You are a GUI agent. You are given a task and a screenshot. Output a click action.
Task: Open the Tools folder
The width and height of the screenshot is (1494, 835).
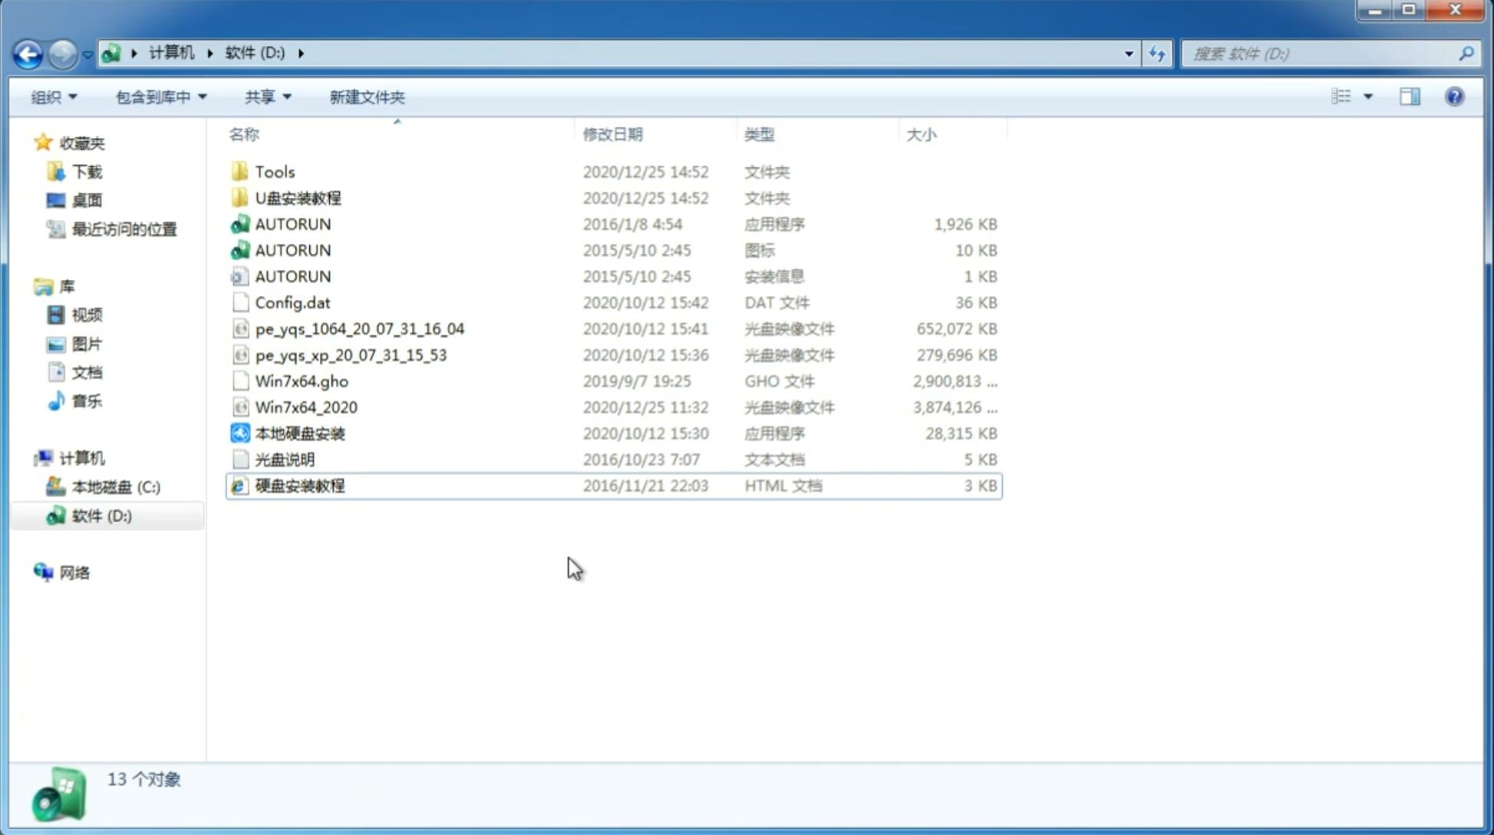point(274,171)
